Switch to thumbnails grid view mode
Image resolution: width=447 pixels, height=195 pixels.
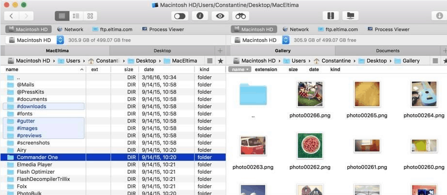(x=90, y=16)
